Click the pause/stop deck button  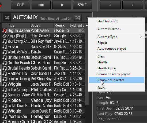click(x=41, y=5)
